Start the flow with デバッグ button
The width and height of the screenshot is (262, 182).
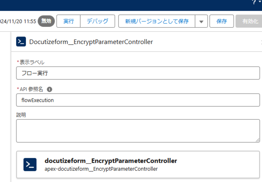[x=97, y=21]
